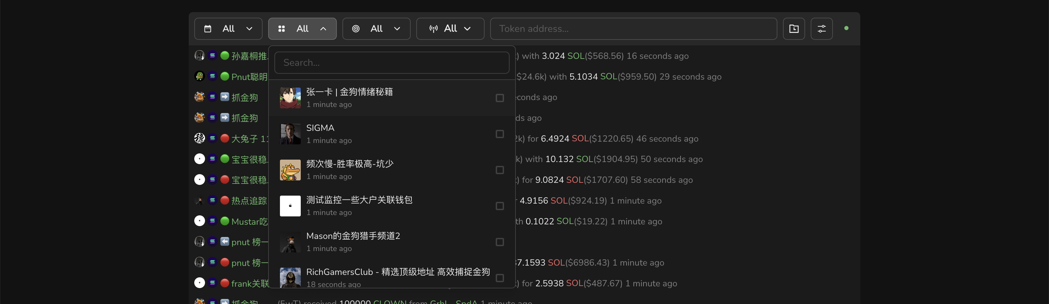The image size is (1049, 304).
Task: Focus the Token address input field
Action: click(633, 29)
